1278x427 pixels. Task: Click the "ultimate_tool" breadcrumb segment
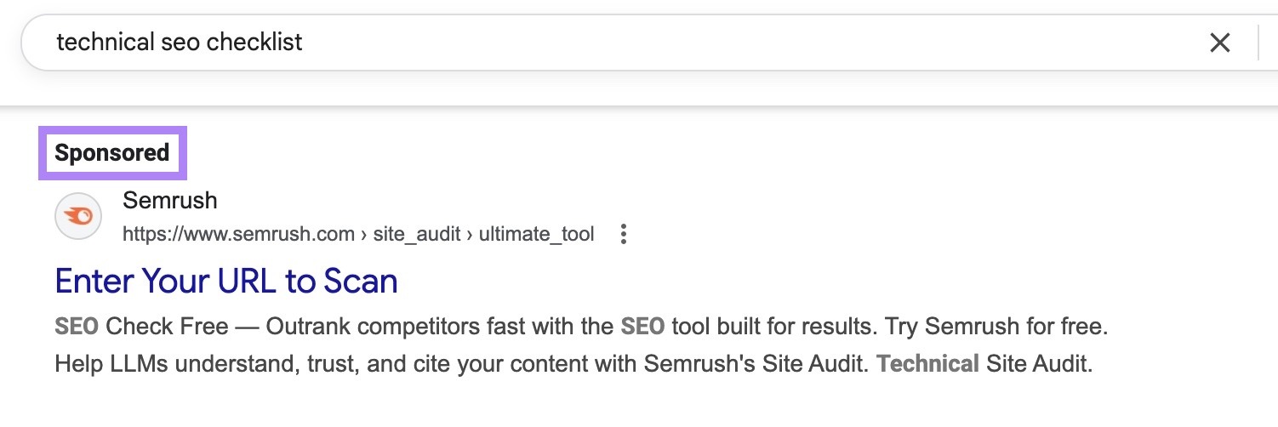pyautogui.click(x=536, y=234)
